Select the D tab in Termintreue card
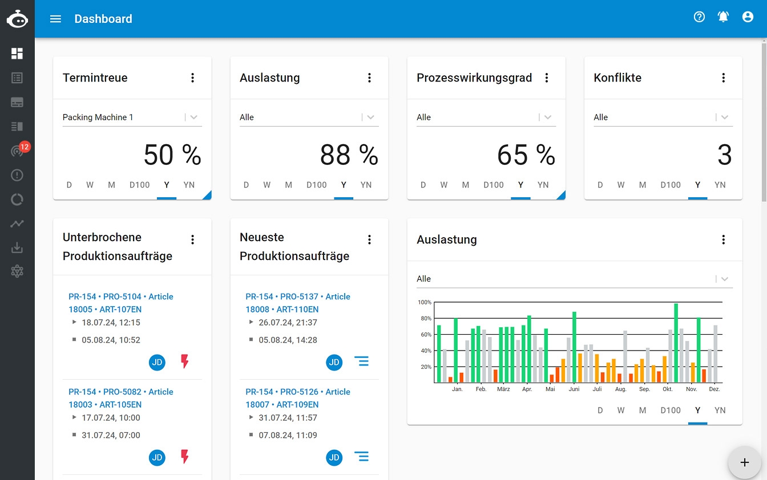The image size is (767, 480). (70, 185)
